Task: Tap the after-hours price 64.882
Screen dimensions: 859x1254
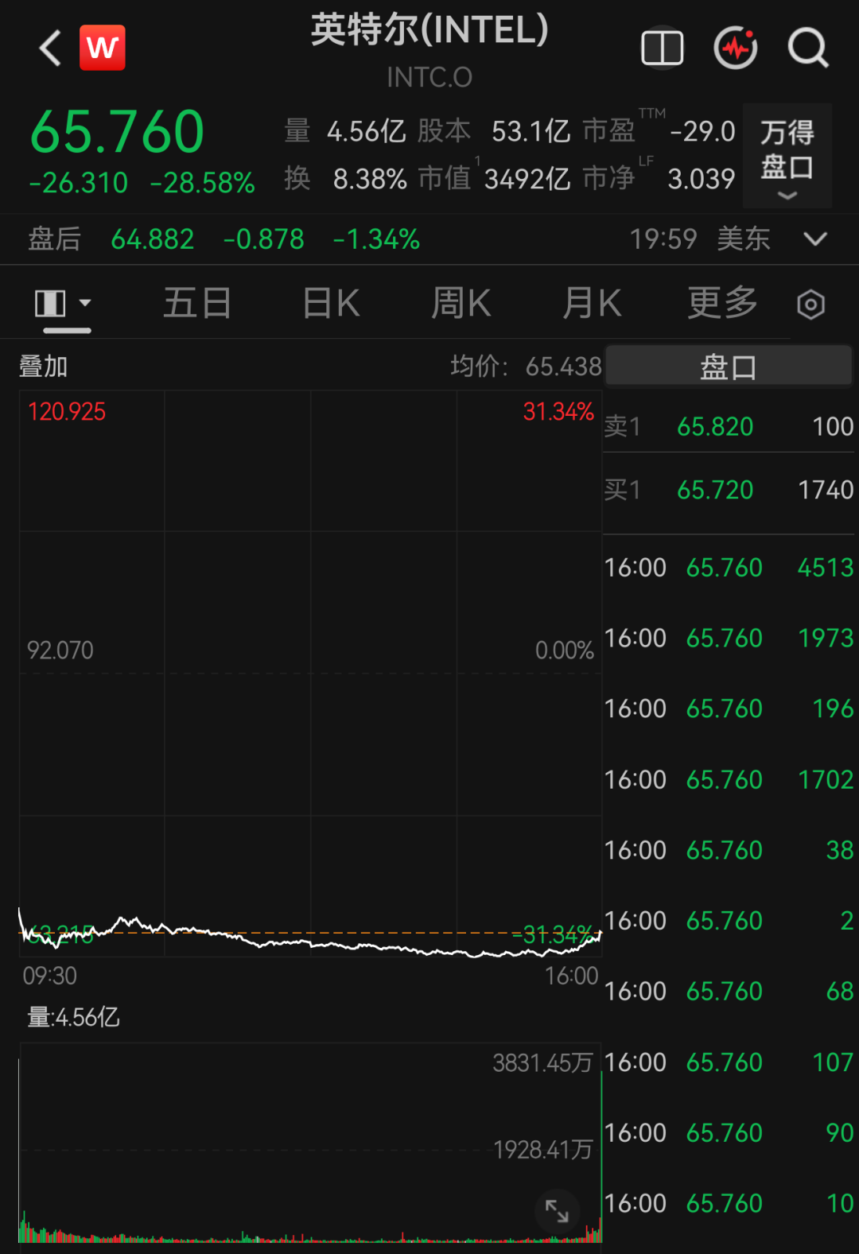Action: click(153, 239)
